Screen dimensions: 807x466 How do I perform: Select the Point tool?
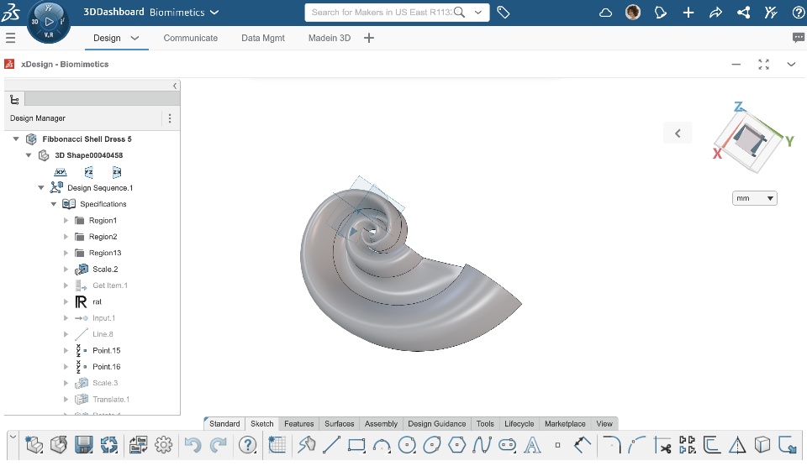[x=557, y=445]
